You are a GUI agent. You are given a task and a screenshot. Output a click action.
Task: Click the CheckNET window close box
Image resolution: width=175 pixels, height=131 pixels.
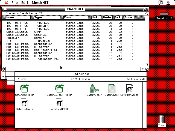[x=5, y=9]
